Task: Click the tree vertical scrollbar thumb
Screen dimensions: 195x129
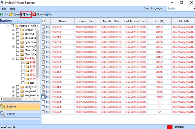Action: (x=38, y=54)
